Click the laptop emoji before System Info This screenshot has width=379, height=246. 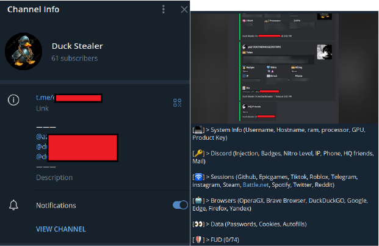198,130
